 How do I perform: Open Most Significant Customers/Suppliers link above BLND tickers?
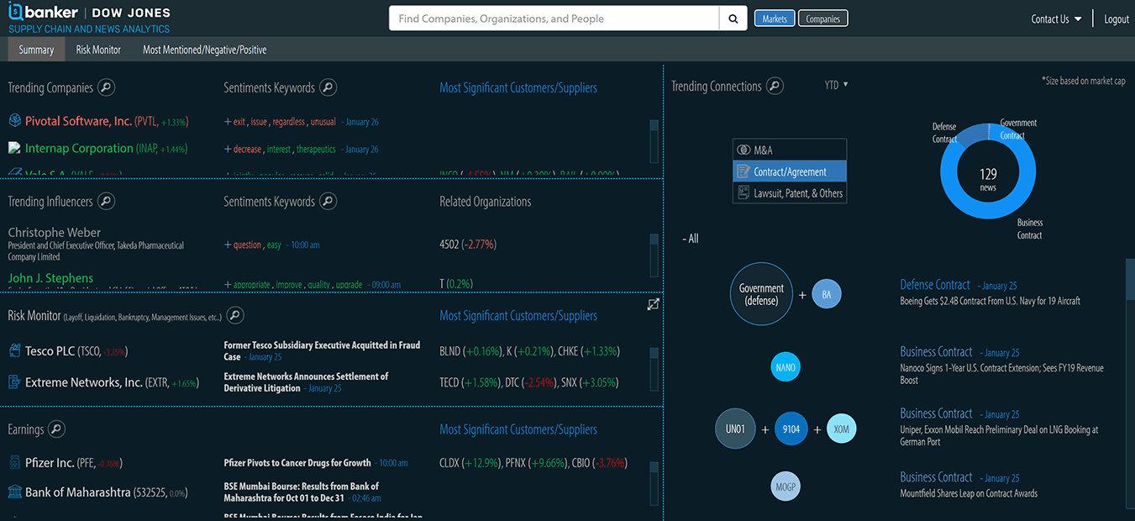[518, 316]
